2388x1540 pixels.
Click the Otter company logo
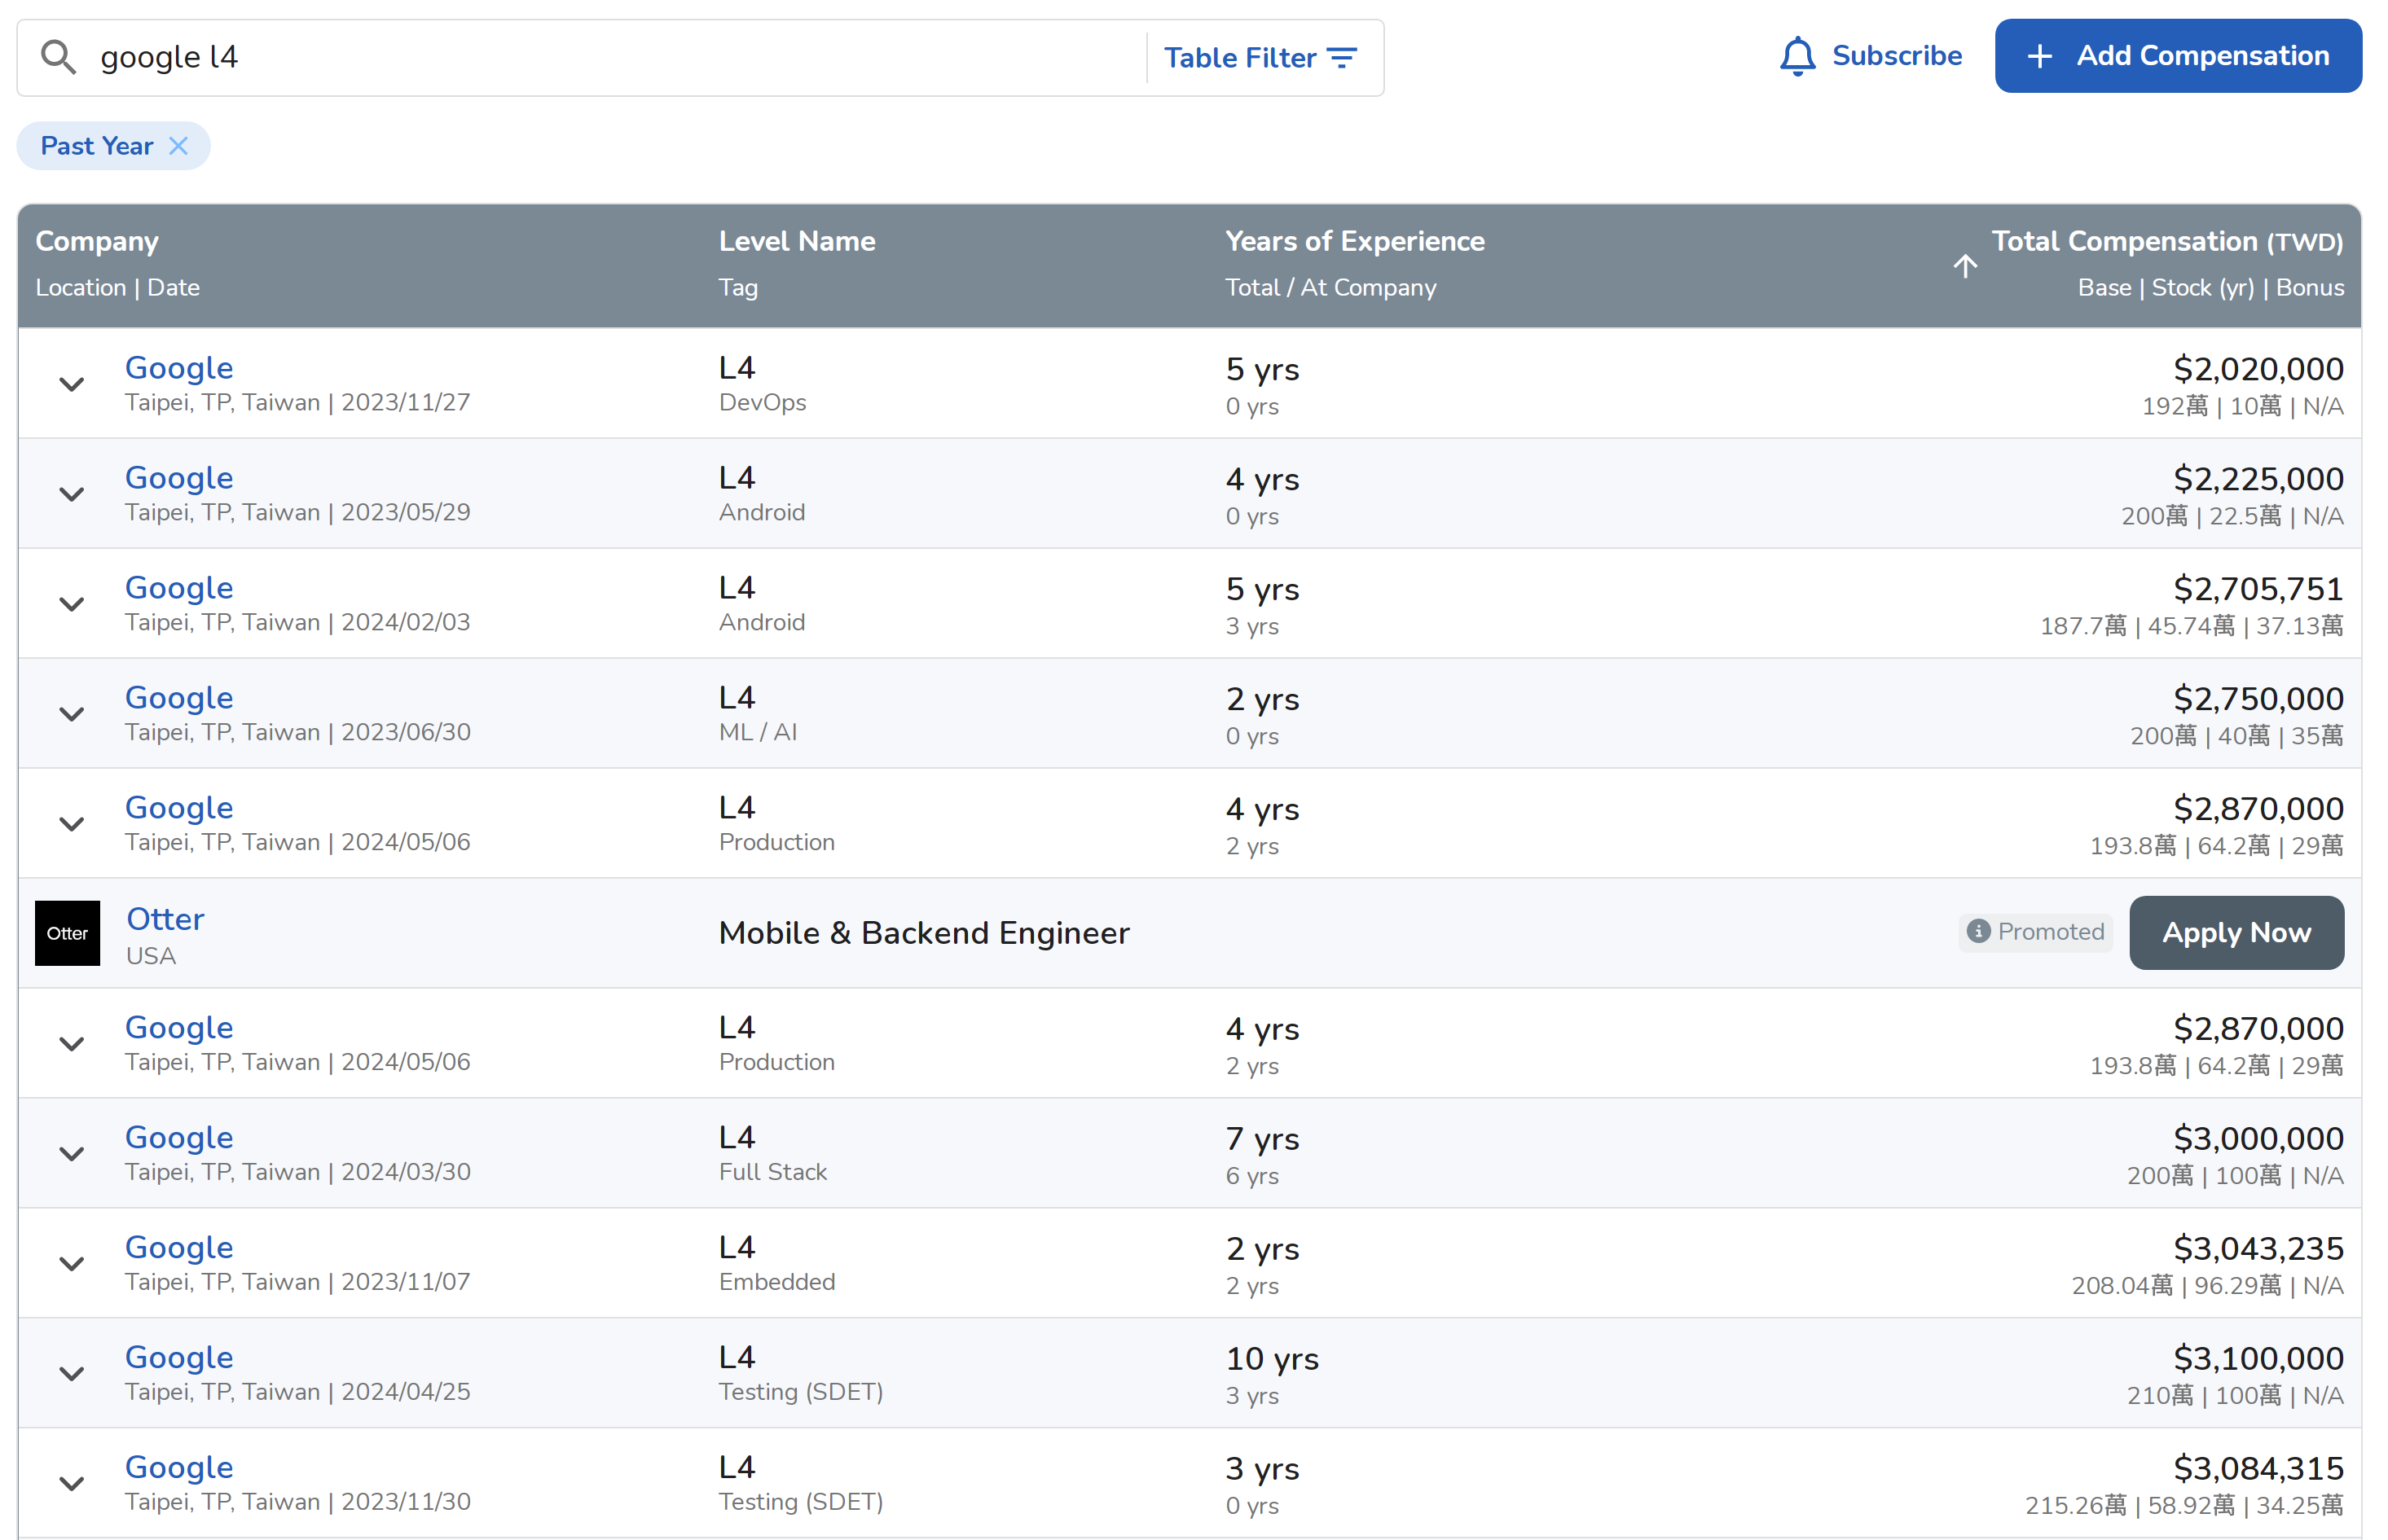67,933
